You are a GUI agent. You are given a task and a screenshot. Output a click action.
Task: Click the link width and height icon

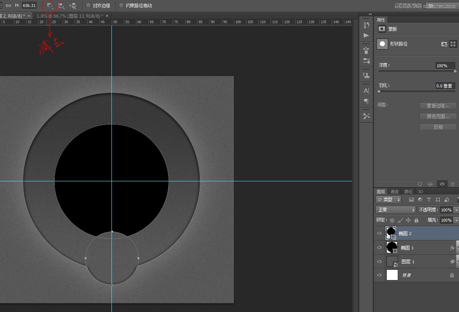click(x=8, y=6)
